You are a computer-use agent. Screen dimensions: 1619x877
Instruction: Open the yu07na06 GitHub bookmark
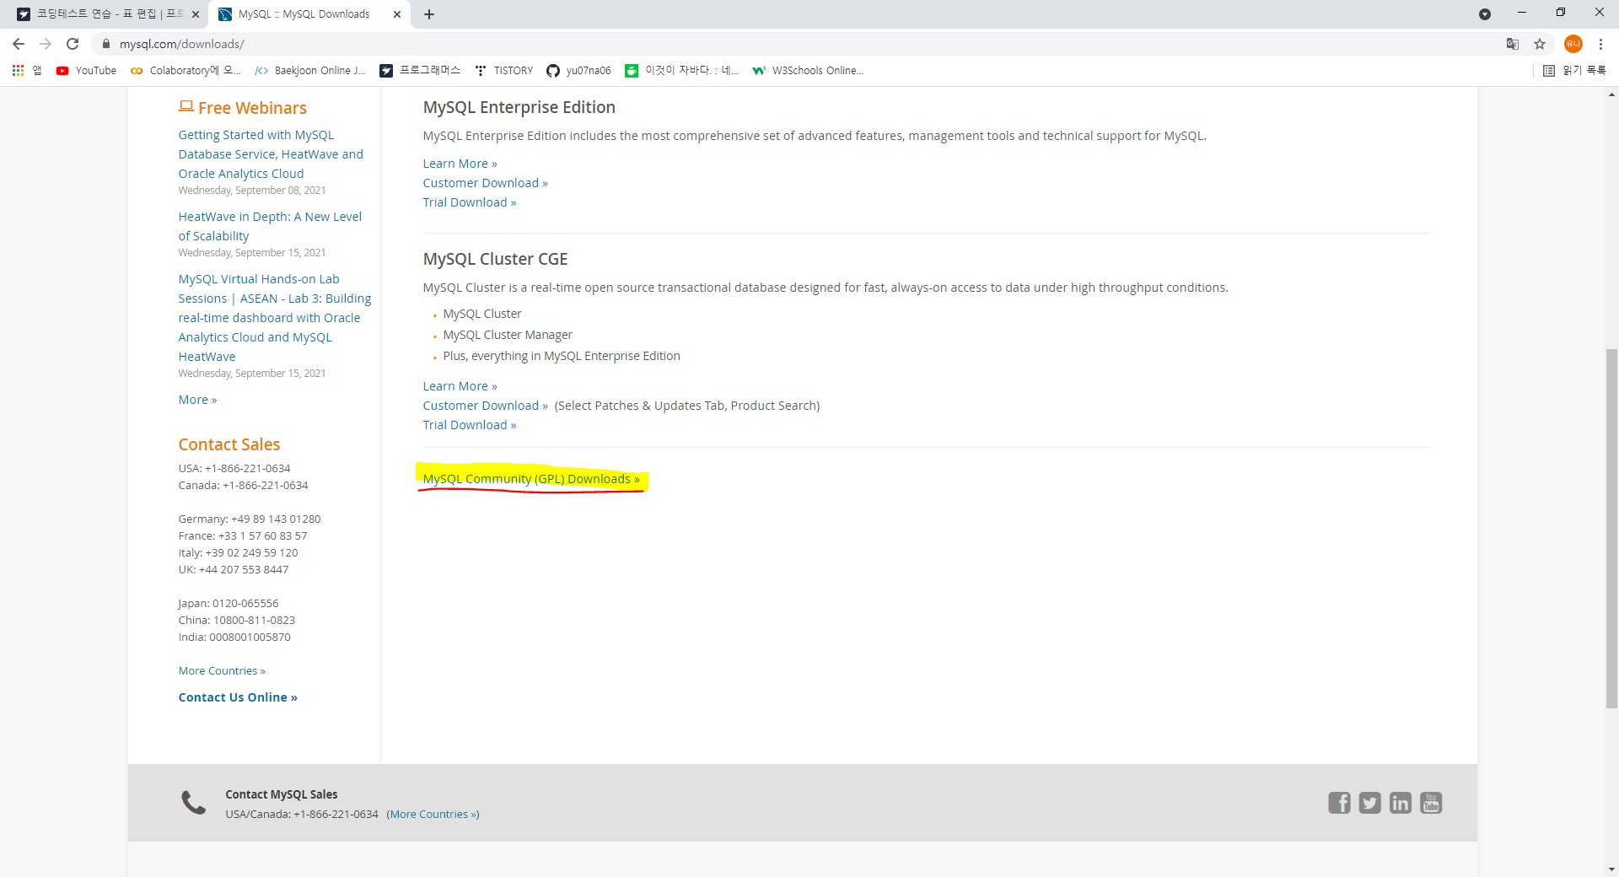click(x=578, y=71)
